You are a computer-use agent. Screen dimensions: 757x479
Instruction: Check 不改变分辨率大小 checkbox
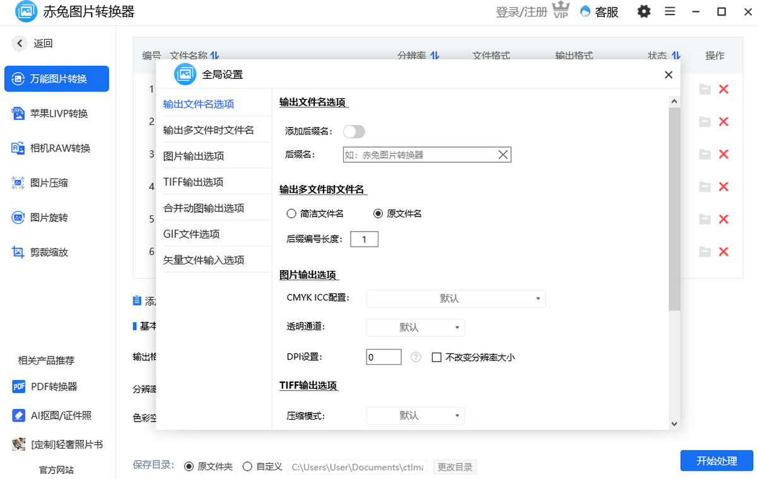(x=436, y=357)
